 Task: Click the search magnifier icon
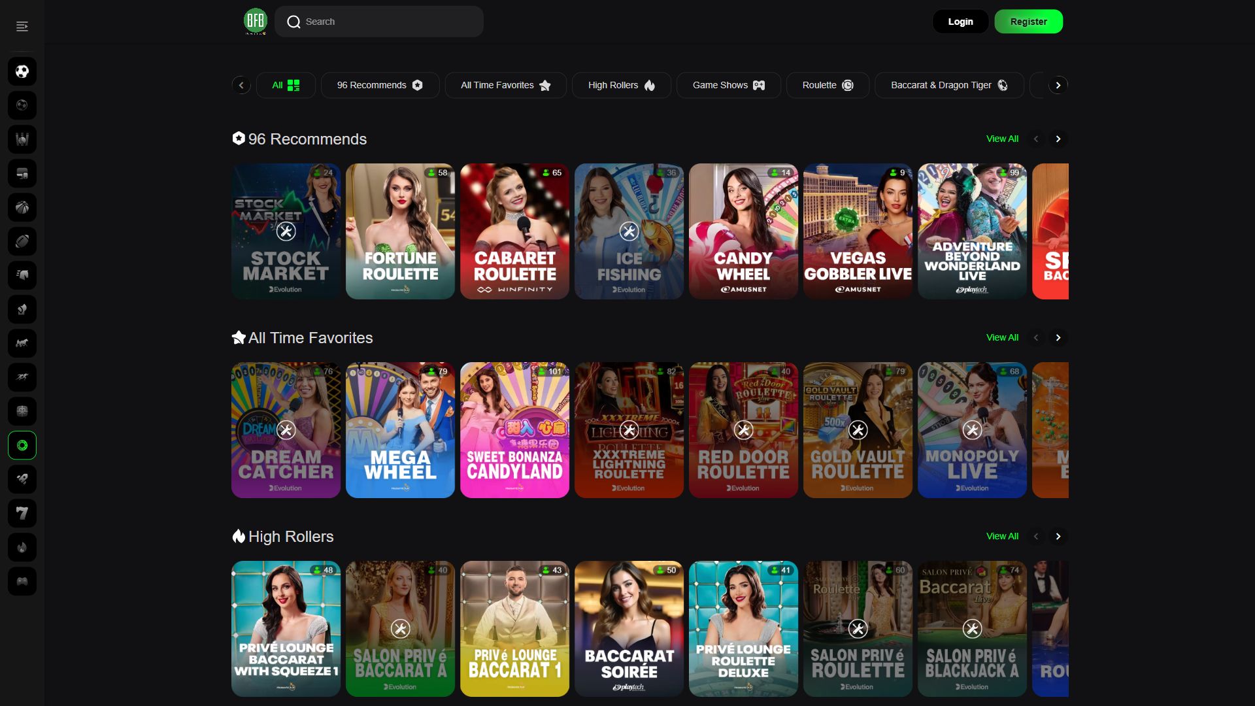point(294,22)
